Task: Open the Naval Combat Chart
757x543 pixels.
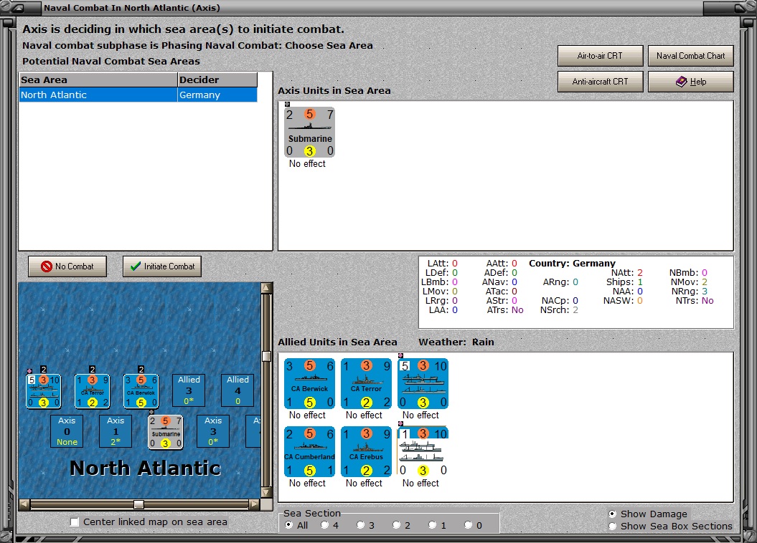Action: tap(691, 56)
